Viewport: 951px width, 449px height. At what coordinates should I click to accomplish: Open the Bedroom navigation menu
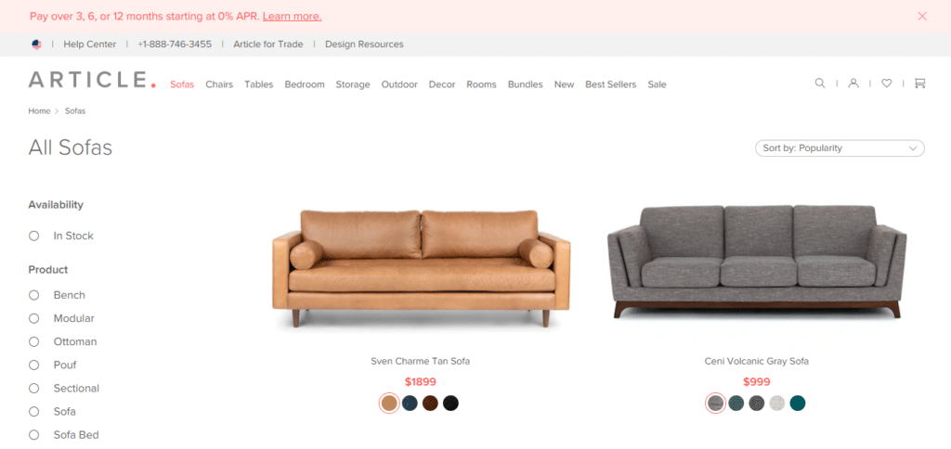tap(305, 84)
